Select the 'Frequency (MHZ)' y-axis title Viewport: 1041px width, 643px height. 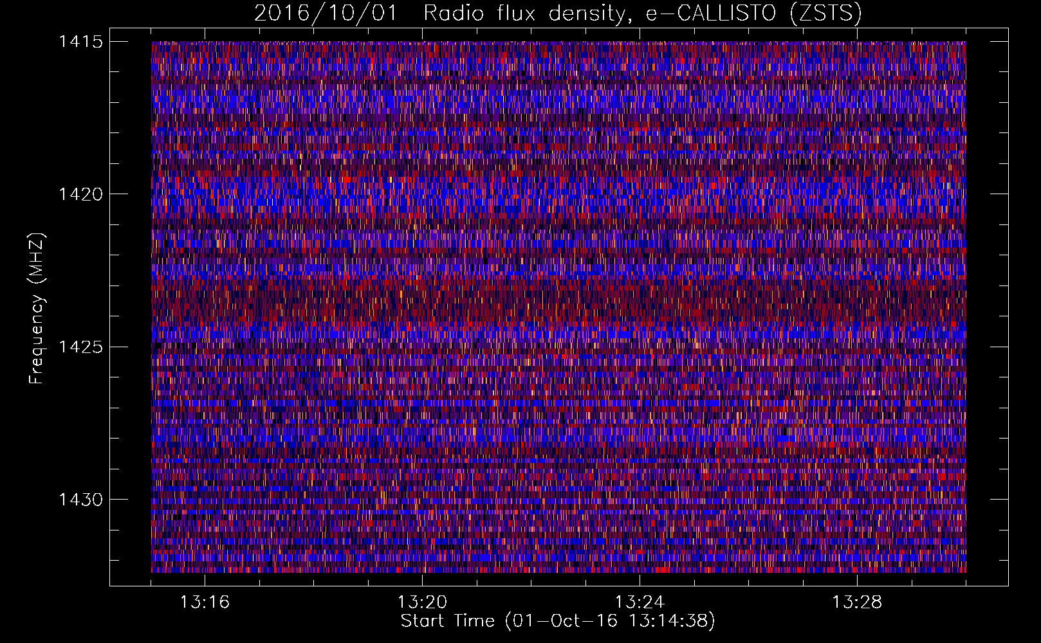(x=37, y=308)
